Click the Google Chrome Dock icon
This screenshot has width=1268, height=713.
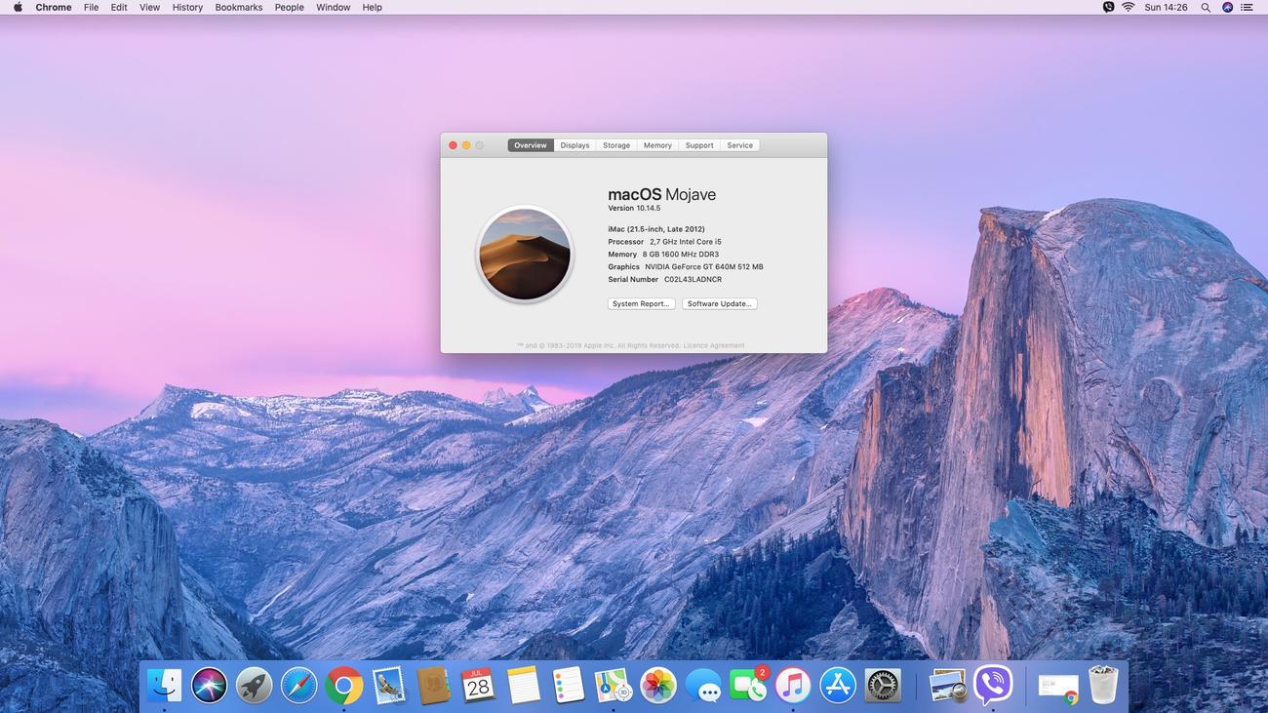point(343,686)
